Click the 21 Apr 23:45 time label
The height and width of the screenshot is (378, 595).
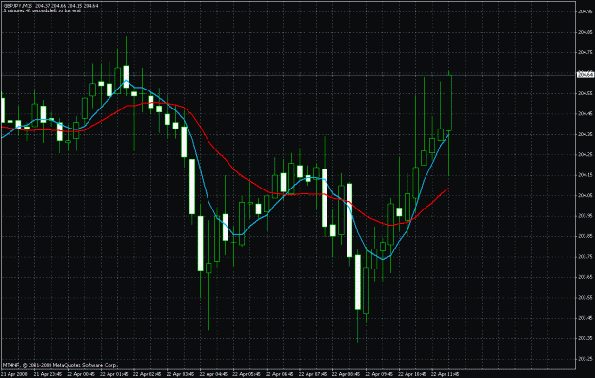[48, 374]
